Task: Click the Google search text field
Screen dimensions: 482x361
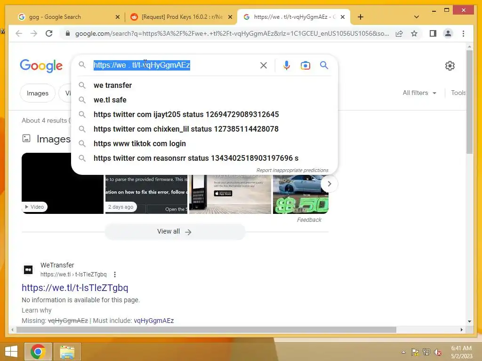Action: pyautogui.click(x=174, y=65)
